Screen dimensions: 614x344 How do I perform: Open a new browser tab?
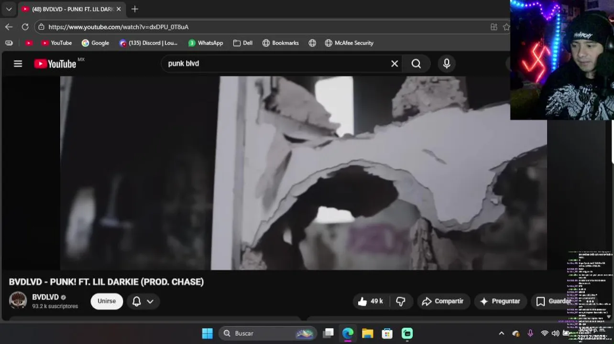point(135,9)
